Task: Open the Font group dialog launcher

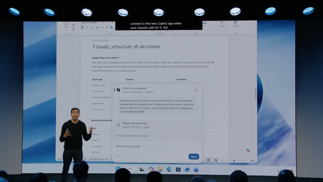Action: pyautogui.click(x=141, y=33)
